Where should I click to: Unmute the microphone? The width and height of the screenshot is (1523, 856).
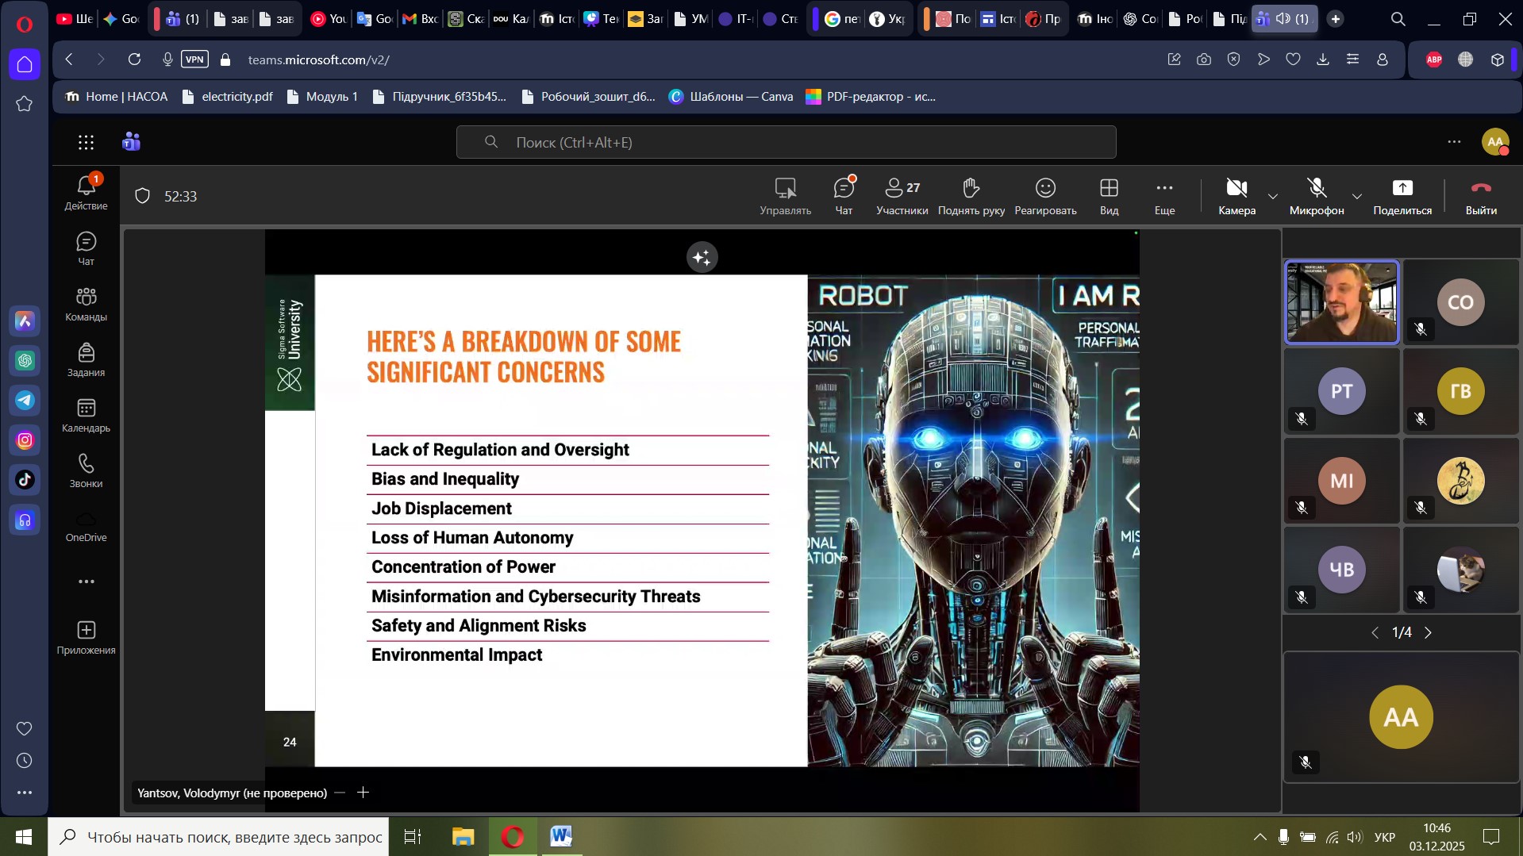click(x=1316, y=195)
